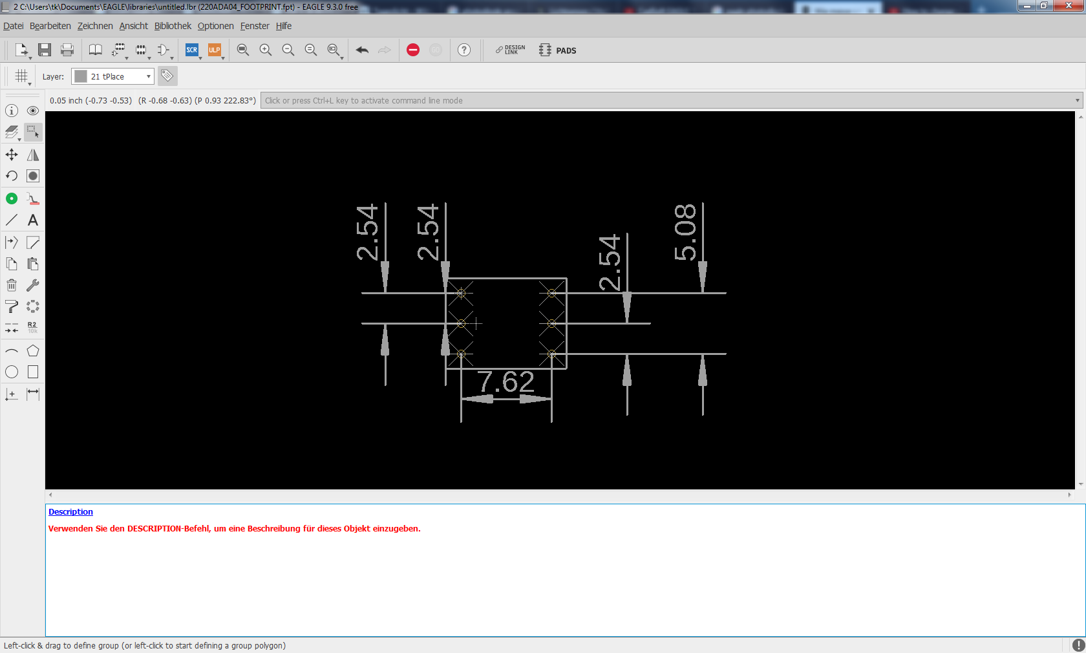This screenshot has height=653, width=1086.
Task: Choose the red SMD pad tool
Action: pyautogui.click(x=33, y=198)
